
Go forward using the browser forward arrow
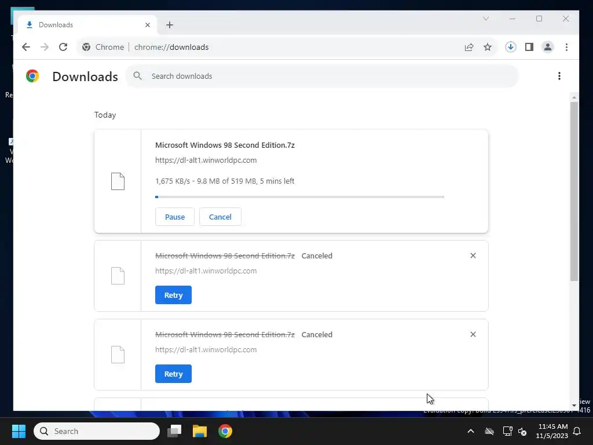[45, 47]
